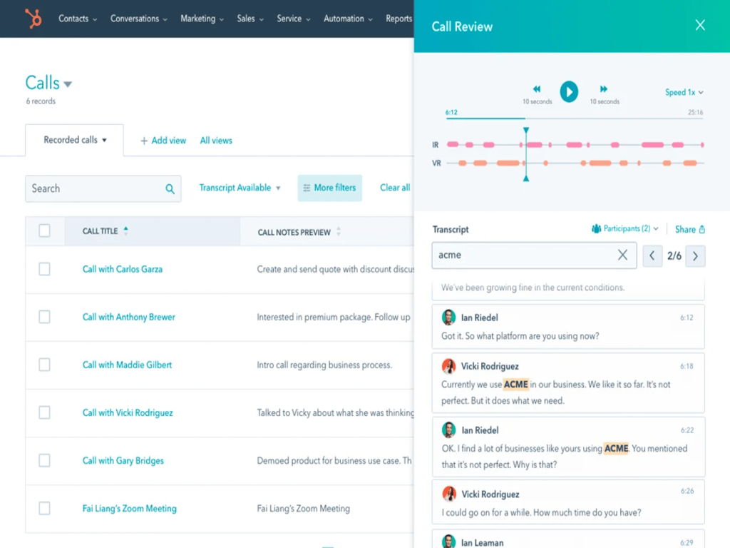Go to the next acme search result arrow
Viewport: 730px width, 548px height.
click(x=695, y=255)
